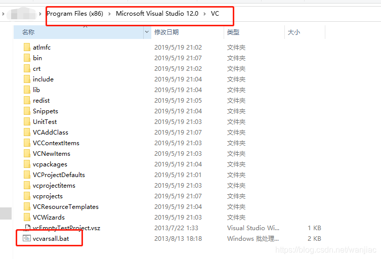
Task: Select the Snippets folder entry
Action: [45, 111]
